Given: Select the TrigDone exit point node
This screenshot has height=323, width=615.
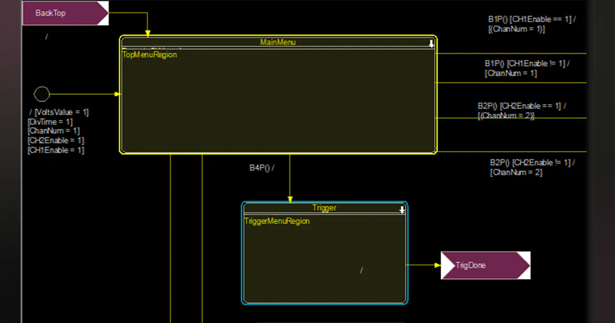Looking at the screenshot, I should coord(485,265).
